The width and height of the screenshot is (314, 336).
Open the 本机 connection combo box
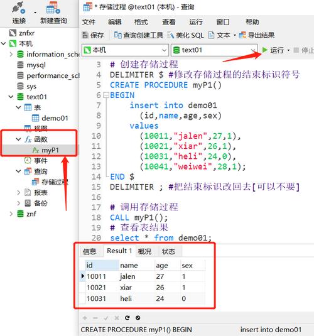(x=125, y=50)
